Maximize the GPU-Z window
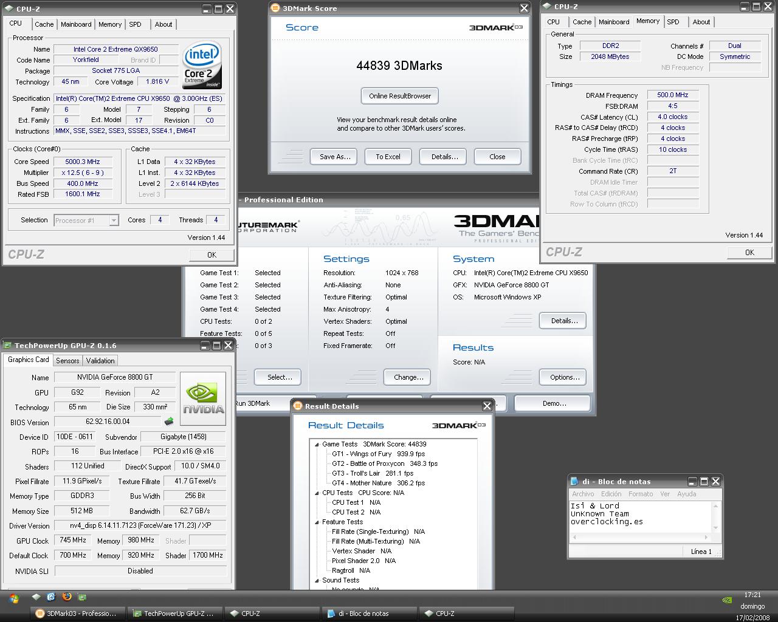This screenshot has height=622, width=778. click(x=216, y=345)
